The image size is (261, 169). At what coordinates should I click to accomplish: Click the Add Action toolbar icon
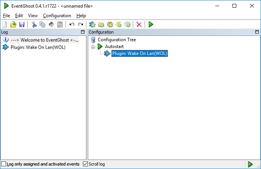point(127,24)
